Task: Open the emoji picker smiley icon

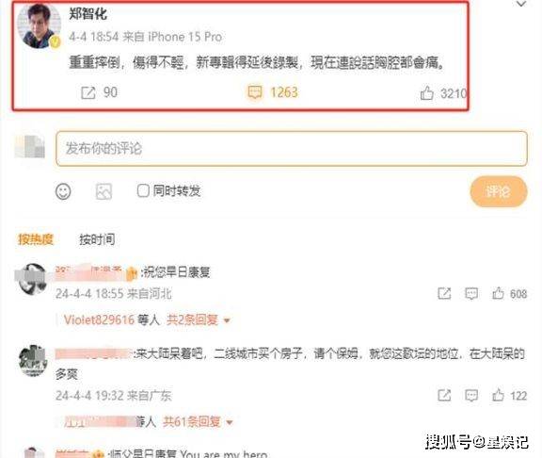Action: (x=63, y=191)
